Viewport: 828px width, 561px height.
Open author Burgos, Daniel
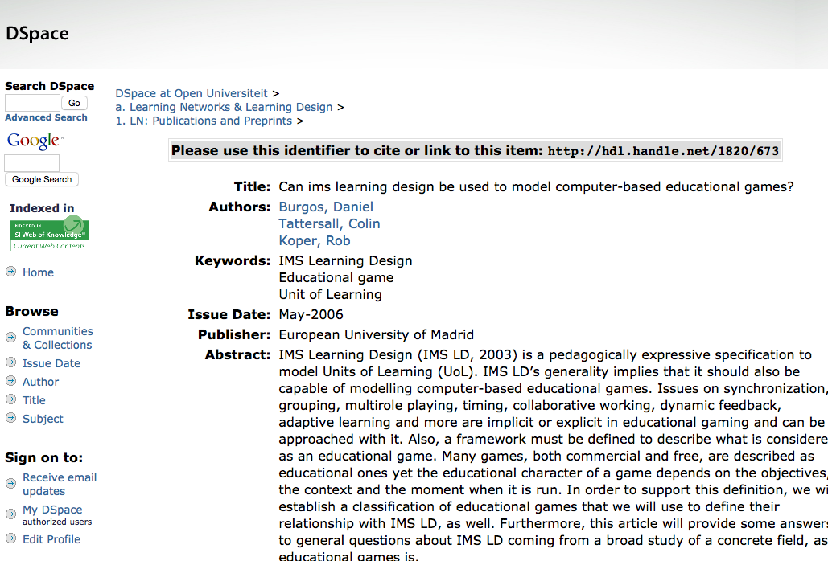[326, 207]
